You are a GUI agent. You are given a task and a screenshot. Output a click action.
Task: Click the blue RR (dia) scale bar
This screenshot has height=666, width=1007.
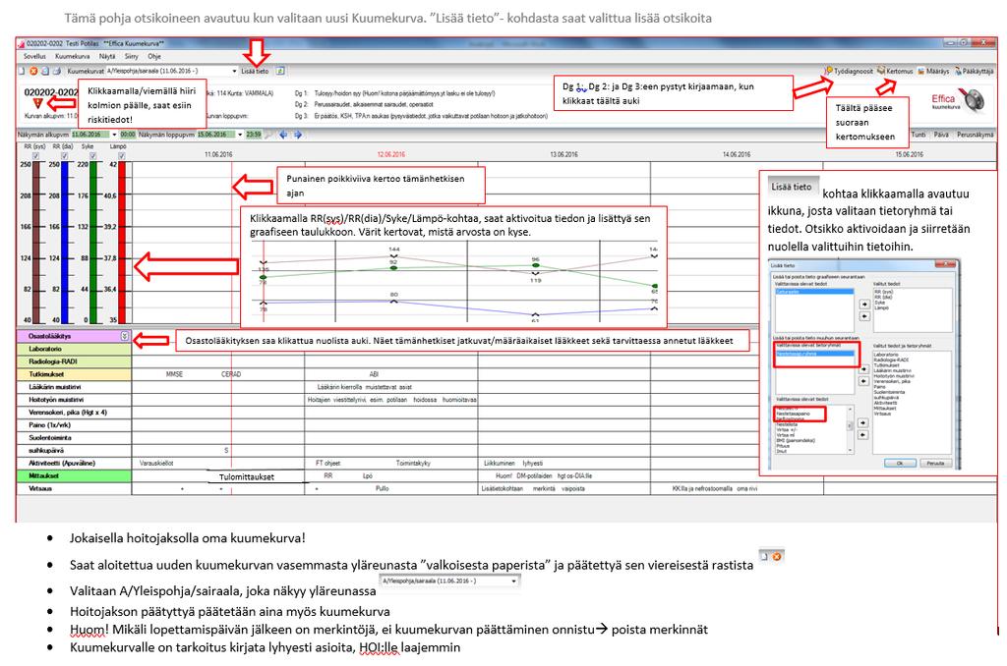[64, 243]
